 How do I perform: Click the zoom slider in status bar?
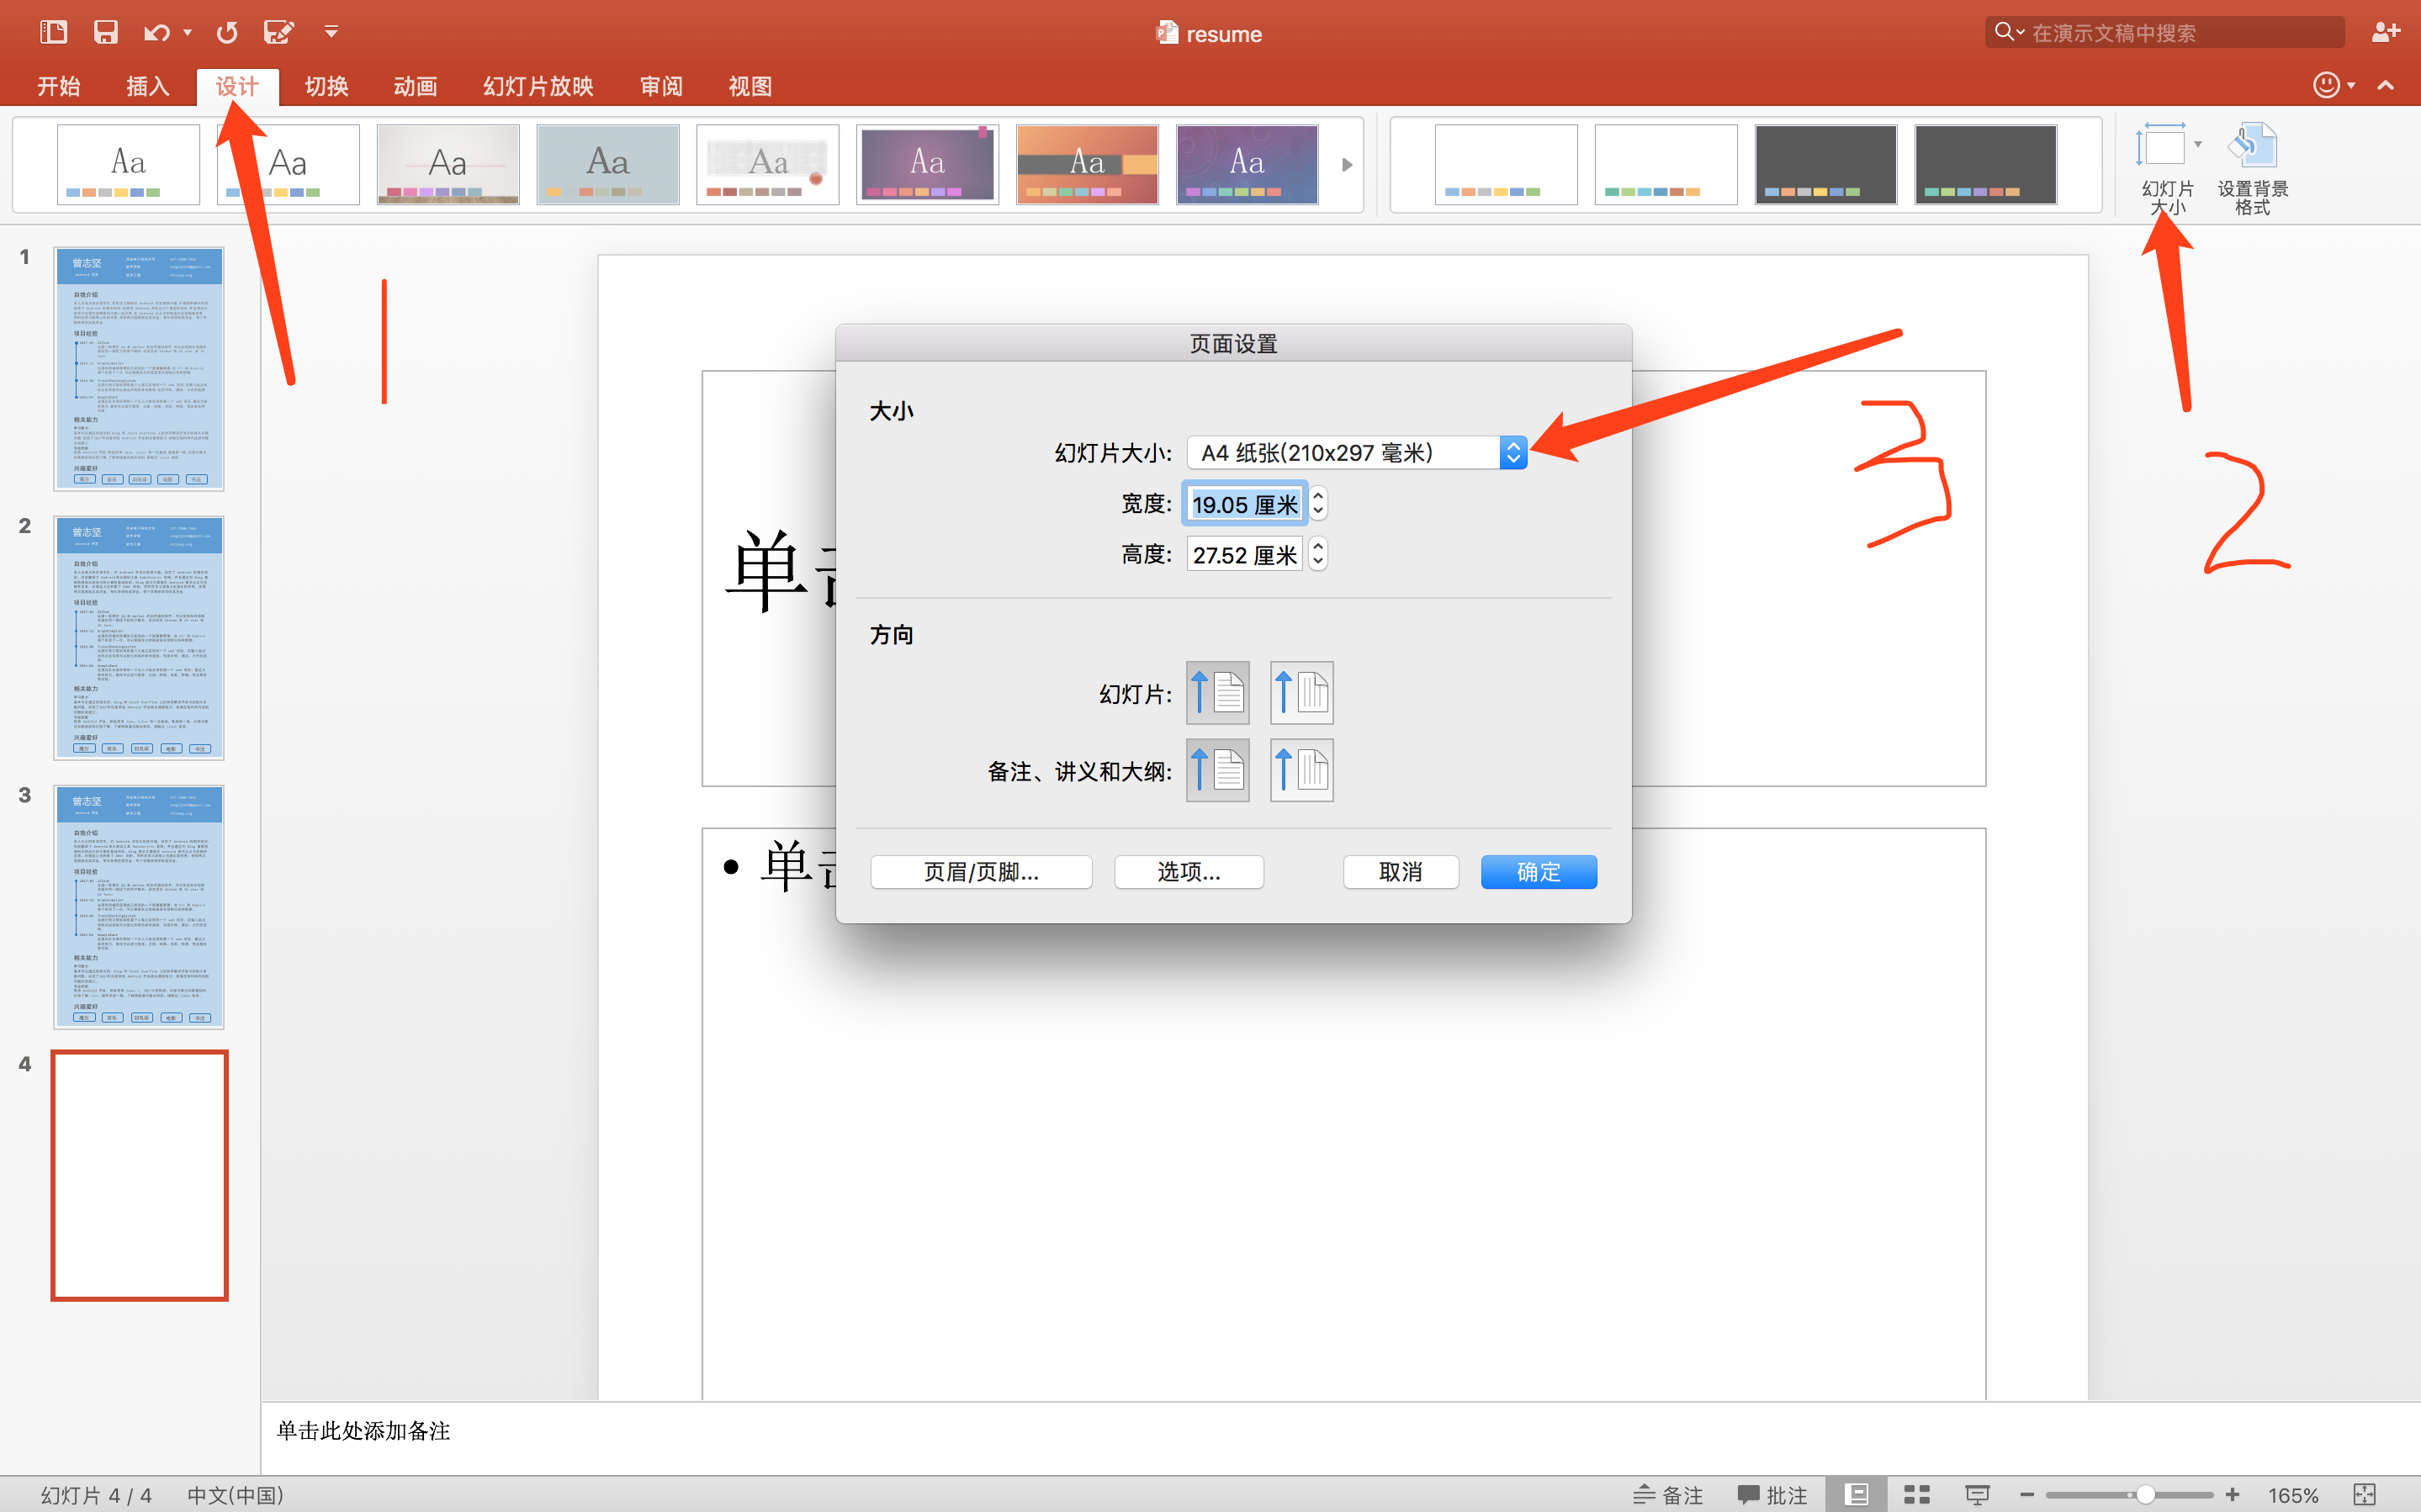point(2144,1494)
